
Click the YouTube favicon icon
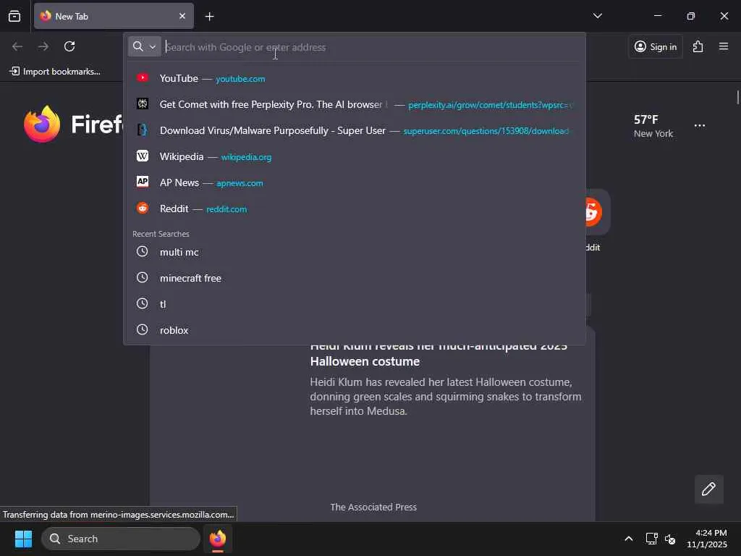click(143, 77)
